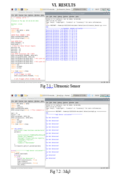
Task: Click shell scrollbar beside Measured Distance output
Action: [109, 49]
